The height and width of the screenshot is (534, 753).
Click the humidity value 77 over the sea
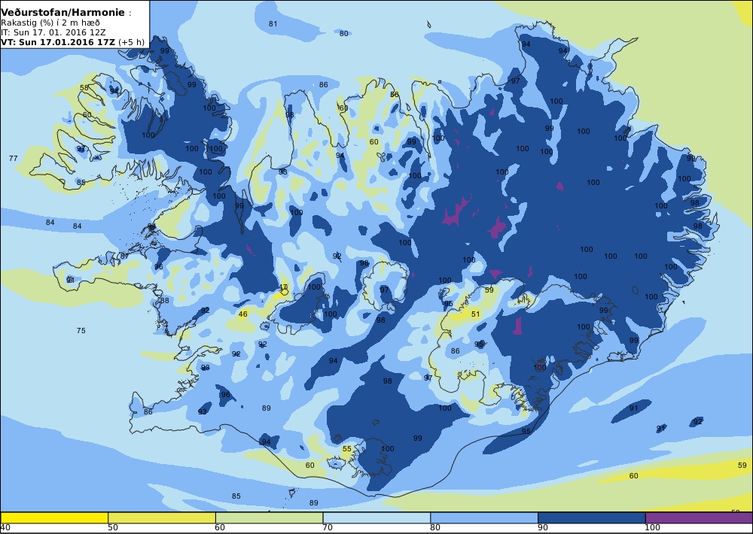coord(14,159)
